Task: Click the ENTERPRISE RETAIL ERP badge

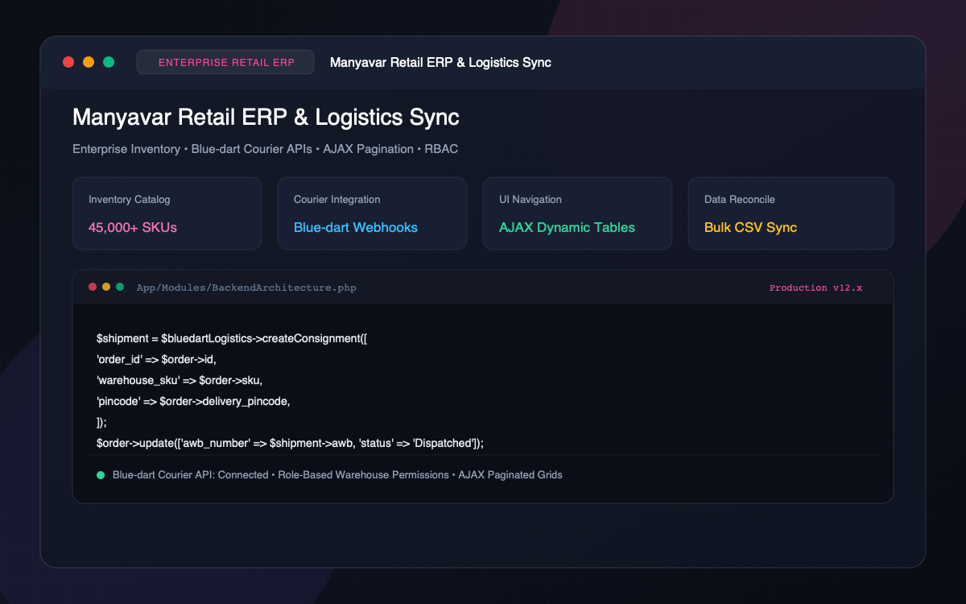Action: (x=225, y=62)
